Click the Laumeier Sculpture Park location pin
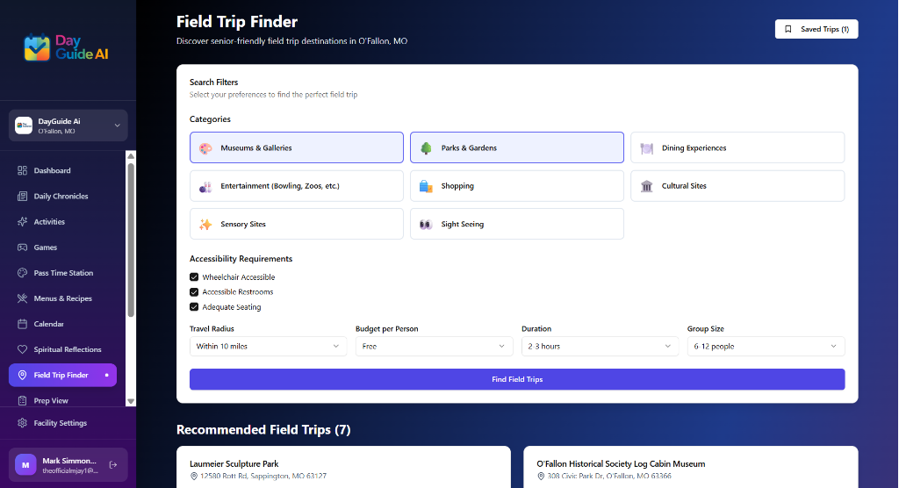This screenshot has width=899, height=488. point(194,476)
